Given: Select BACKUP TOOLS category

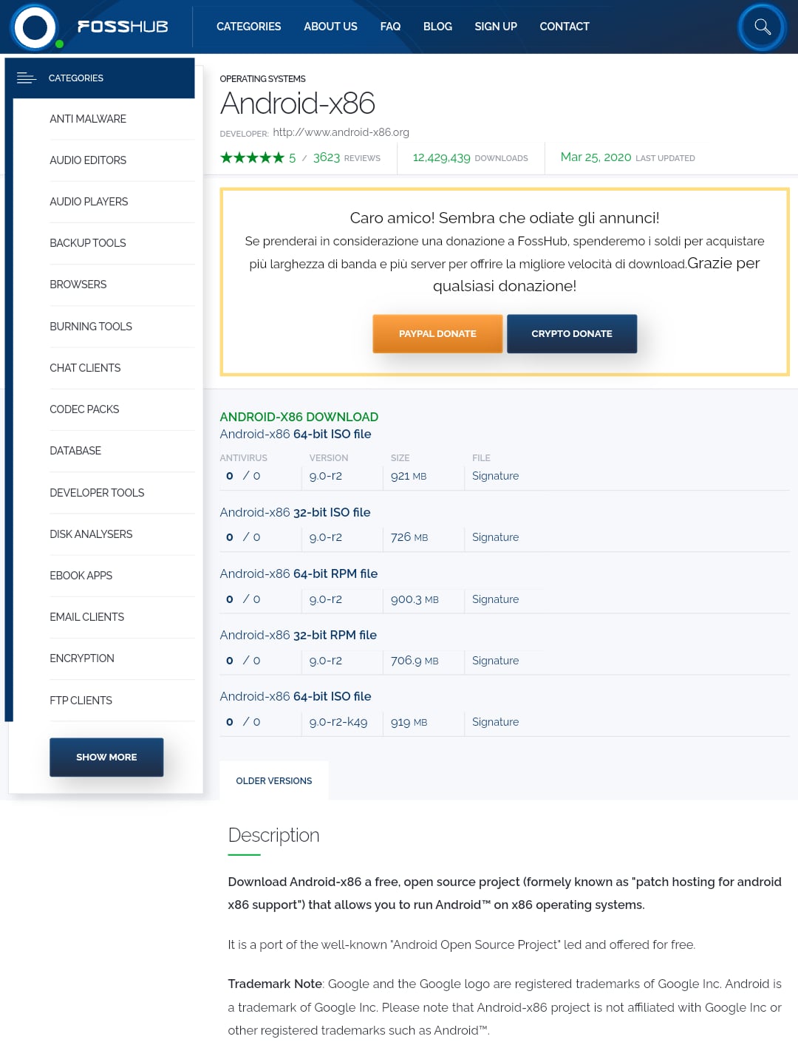Looking at the screenshot, I should click(x=88, y=243).
